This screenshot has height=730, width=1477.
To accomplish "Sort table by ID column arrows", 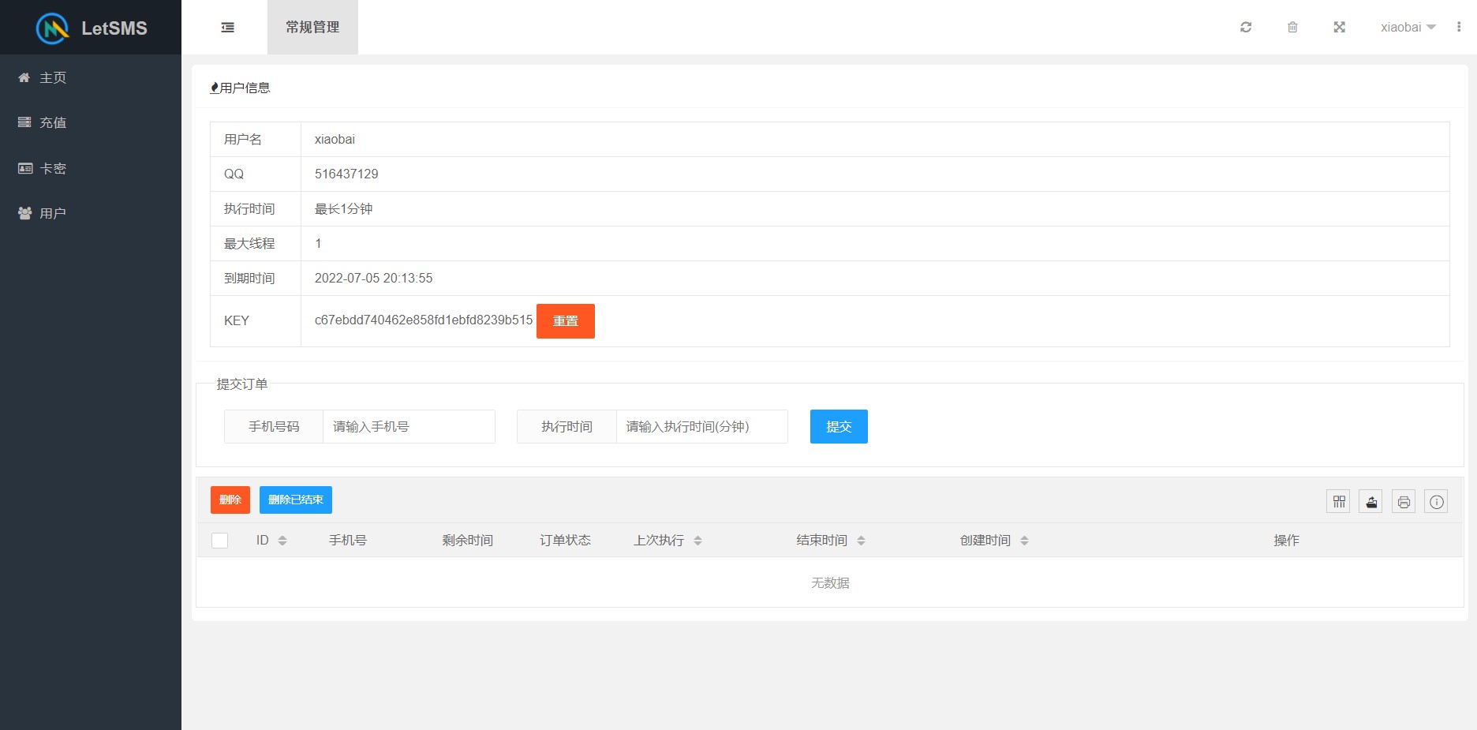I will (x=282, y=541).
